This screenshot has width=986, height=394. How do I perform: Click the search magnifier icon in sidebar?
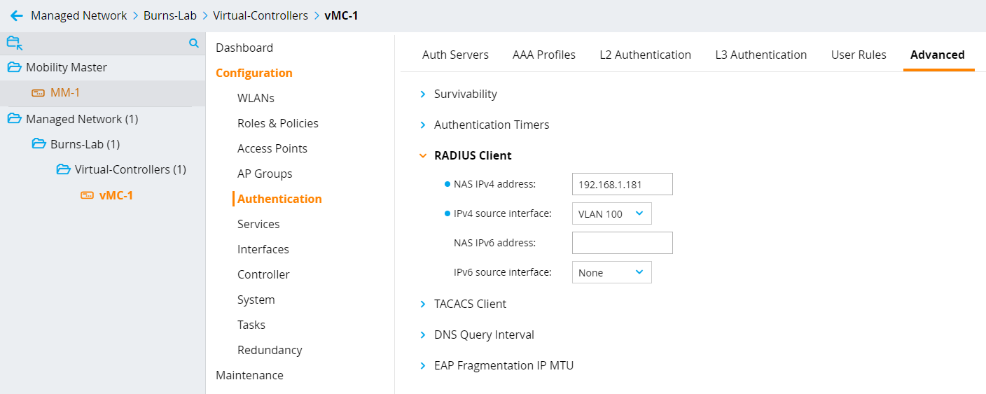click(194, 43)
